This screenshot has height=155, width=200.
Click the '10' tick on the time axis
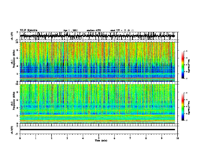pyautogui.click(x=178, y=138)
